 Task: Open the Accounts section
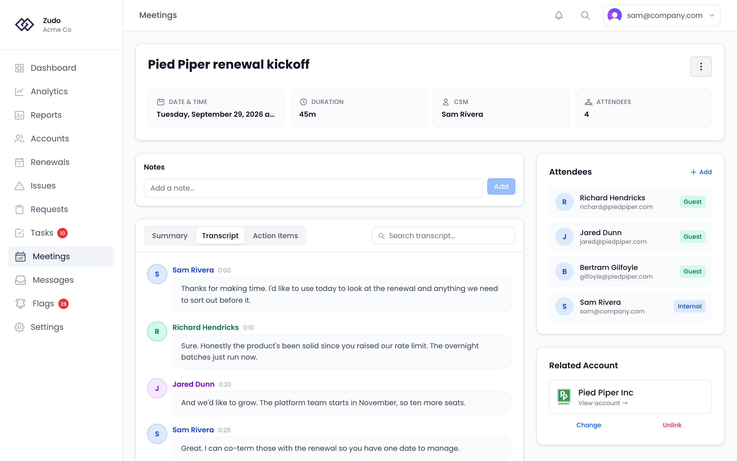click(61, 138)
